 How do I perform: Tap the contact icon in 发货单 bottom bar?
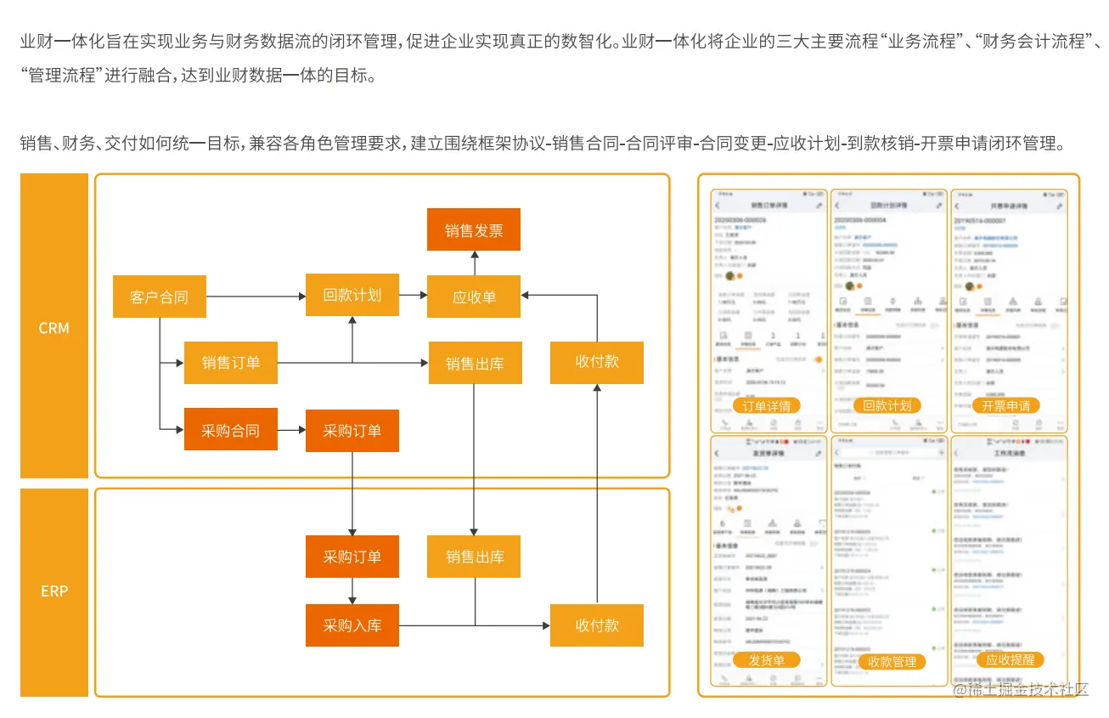coord(748,679)
